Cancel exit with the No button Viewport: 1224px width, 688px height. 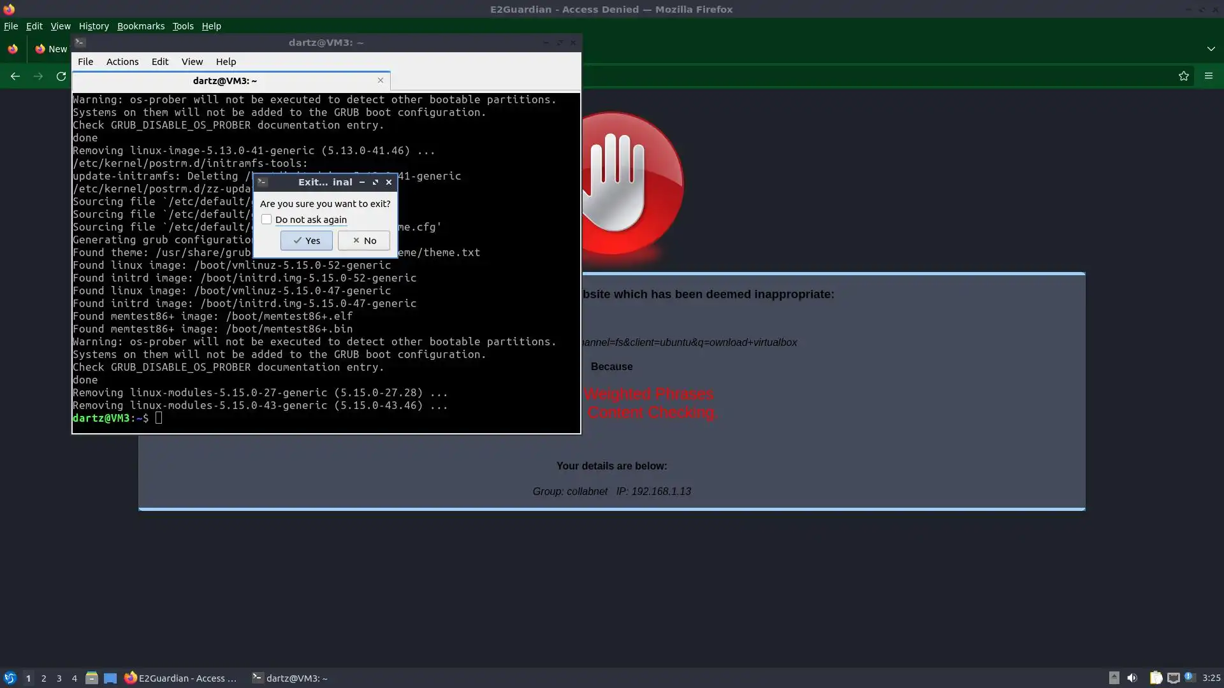pyautogui.click(x=363, y=241)
